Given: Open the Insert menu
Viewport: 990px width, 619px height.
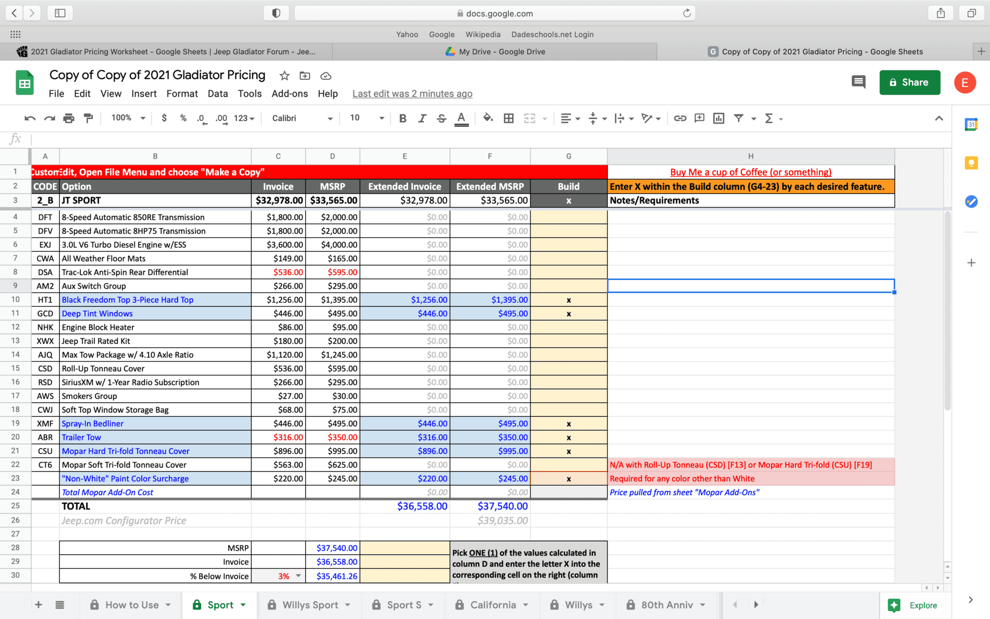Looking at the screenshot, I should pyautogui.click(x=144, y=94).
